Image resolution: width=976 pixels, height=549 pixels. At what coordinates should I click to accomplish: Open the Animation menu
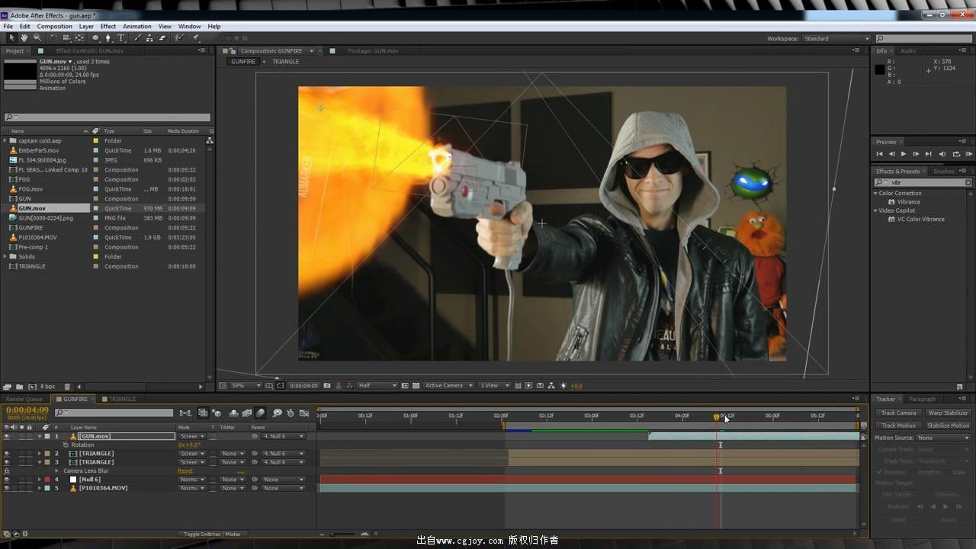click(x=137, y=27)
